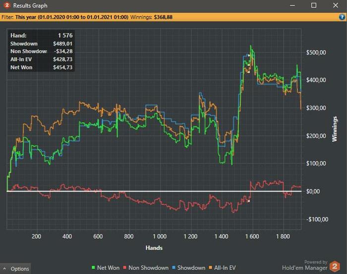This screenshot has width=347, height=274.
Task: Click the Winnings $368,88 value
Action: tap(163, 17)
